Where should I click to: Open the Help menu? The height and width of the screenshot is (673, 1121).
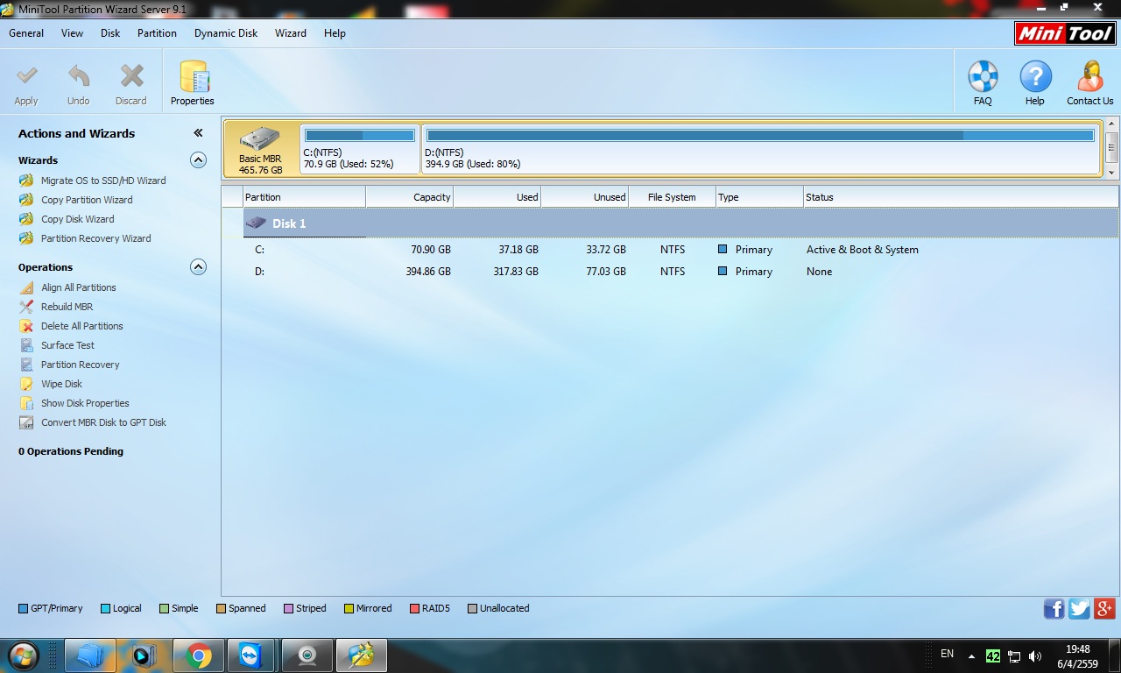pyautogui.click(x=335, y=33)
